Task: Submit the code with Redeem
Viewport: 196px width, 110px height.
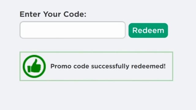Action: (148, 30)
